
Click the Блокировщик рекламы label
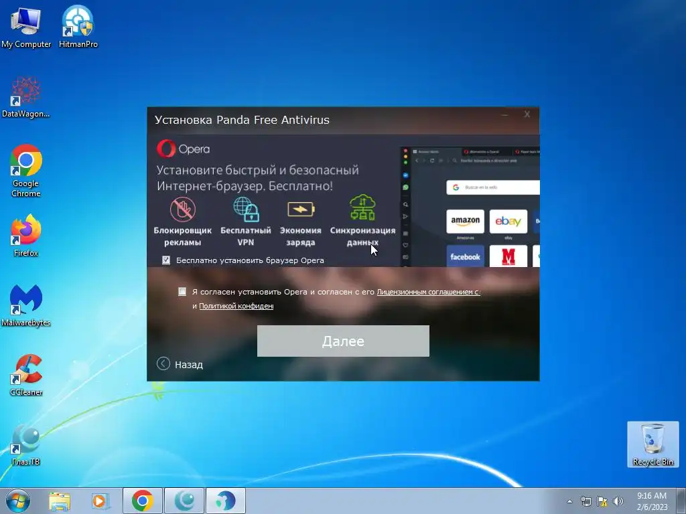pos(182,236)
